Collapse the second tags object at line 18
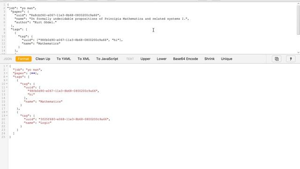The width and height of the screenshot is (300, 169). pos(7,112)
